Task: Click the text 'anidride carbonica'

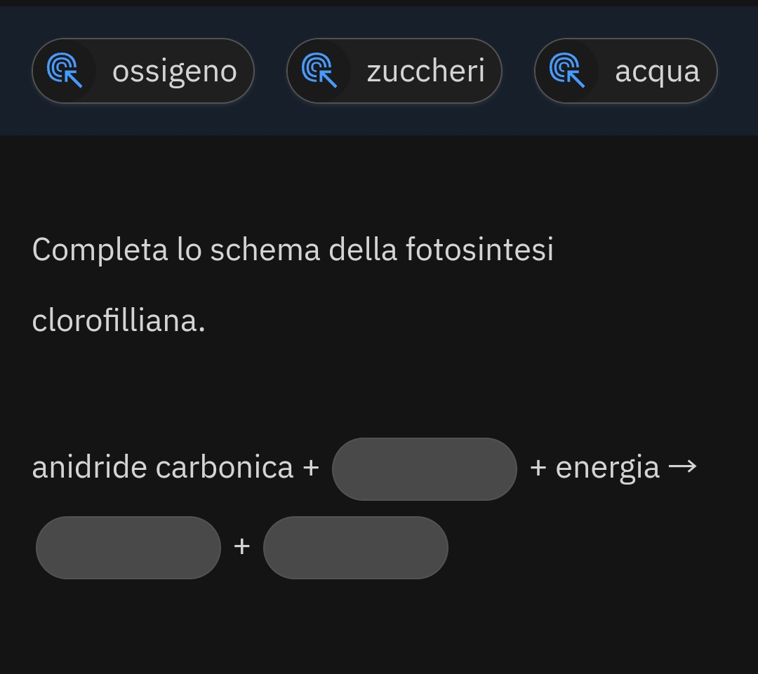Action: 163,468
